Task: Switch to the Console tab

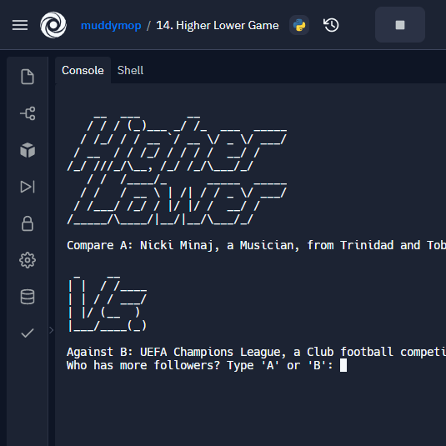Action: [x=83, y=70]
